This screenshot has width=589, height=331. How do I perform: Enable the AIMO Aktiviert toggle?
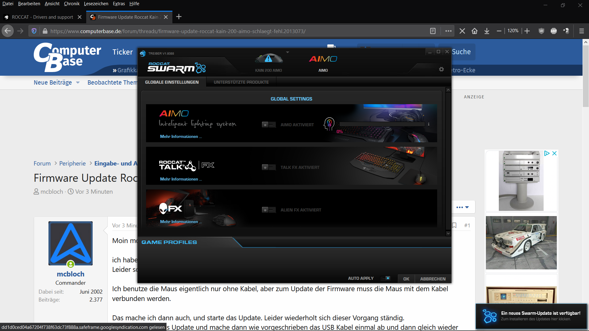click(x=268, y=125)
